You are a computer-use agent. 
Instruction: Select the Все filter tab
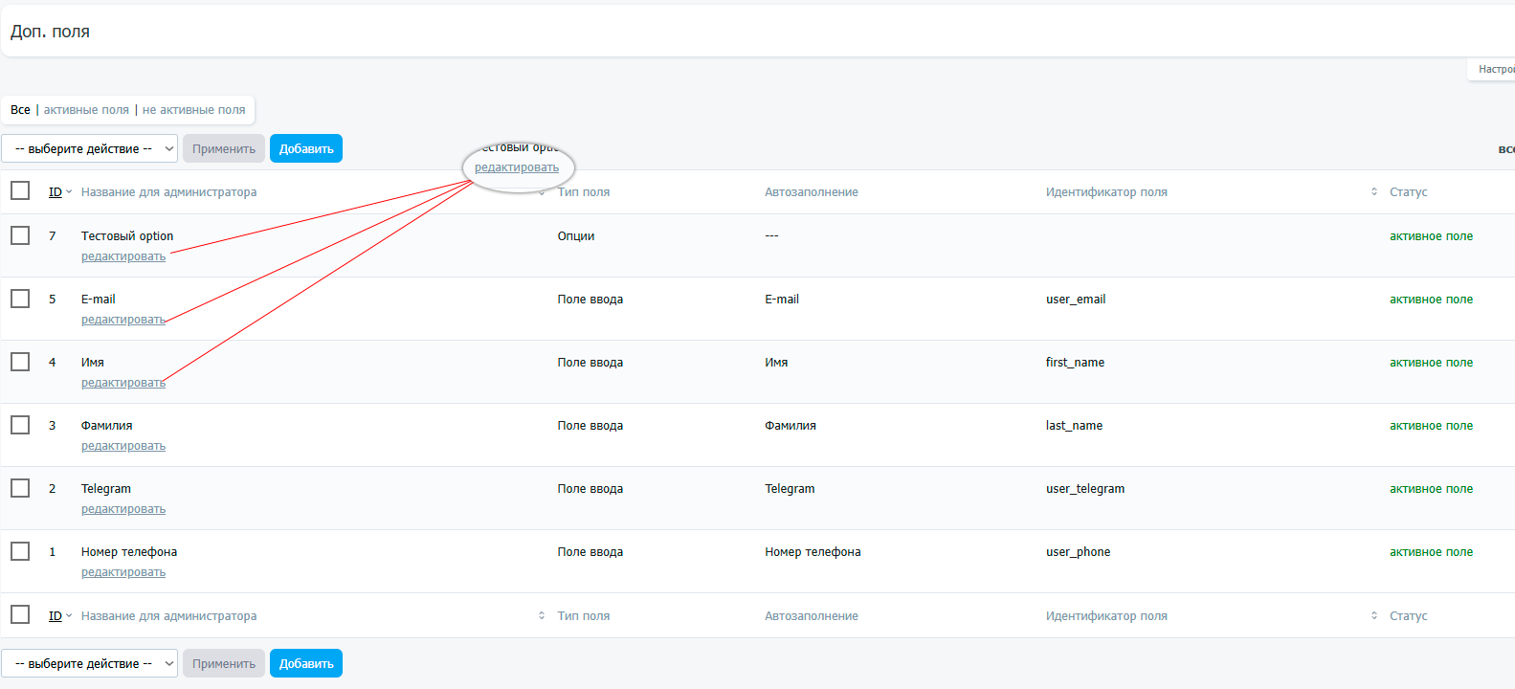pyautogui.click(x=20, y=110)
